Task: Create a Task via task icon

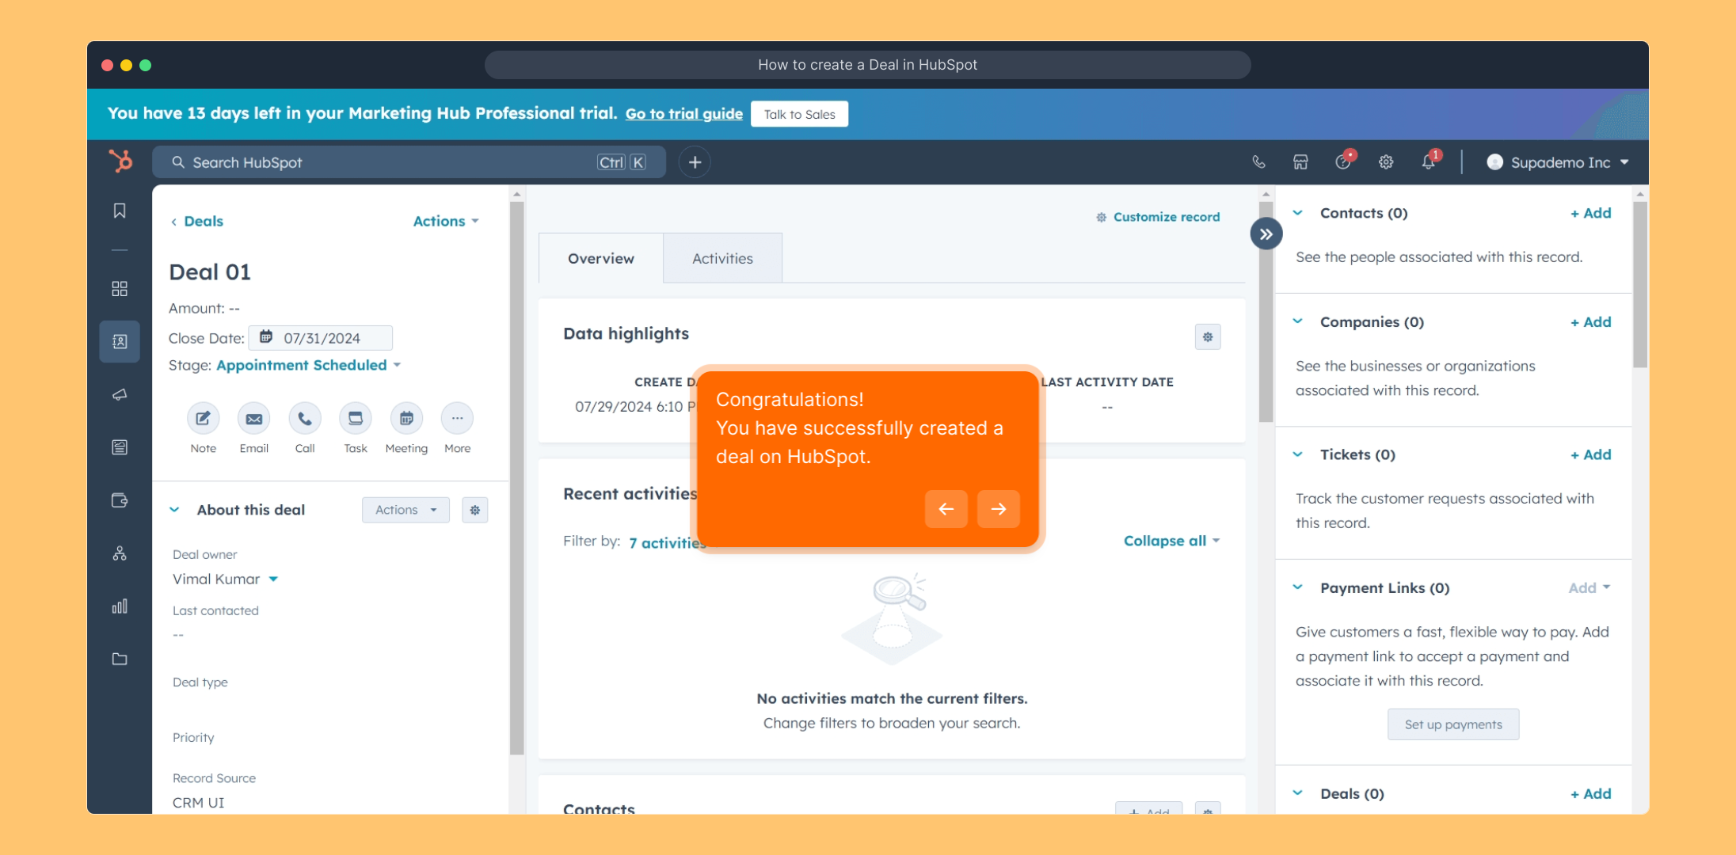Action: (355, 418)
